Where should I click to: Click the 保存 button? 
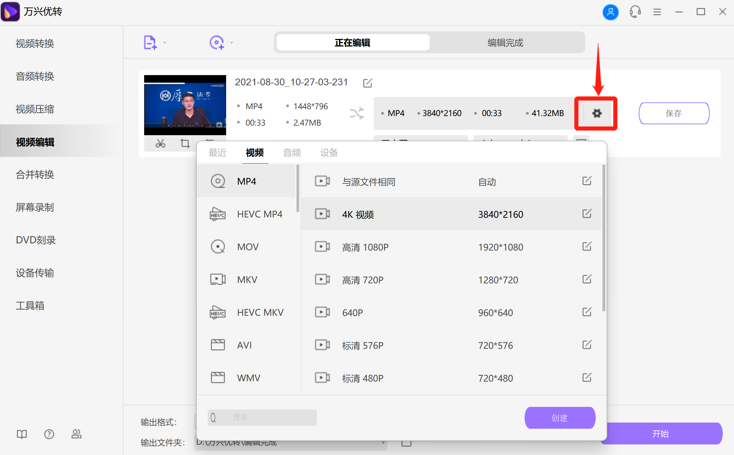[674, 113]
